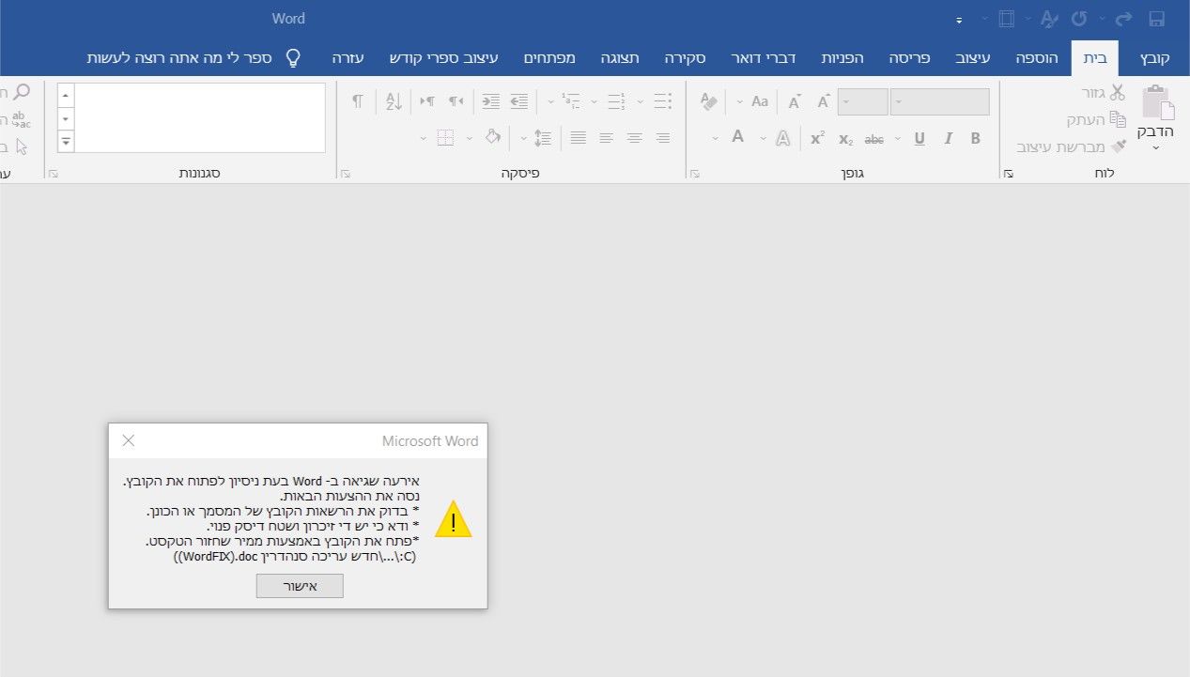Toggle Italic formatting
1190x677 pixels.
pos(948,138)
